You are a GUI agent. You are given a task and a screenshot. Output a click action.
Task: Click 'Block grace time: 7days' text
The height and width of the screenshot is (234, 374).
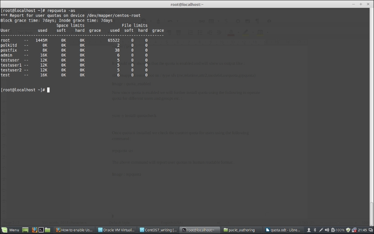28,21
